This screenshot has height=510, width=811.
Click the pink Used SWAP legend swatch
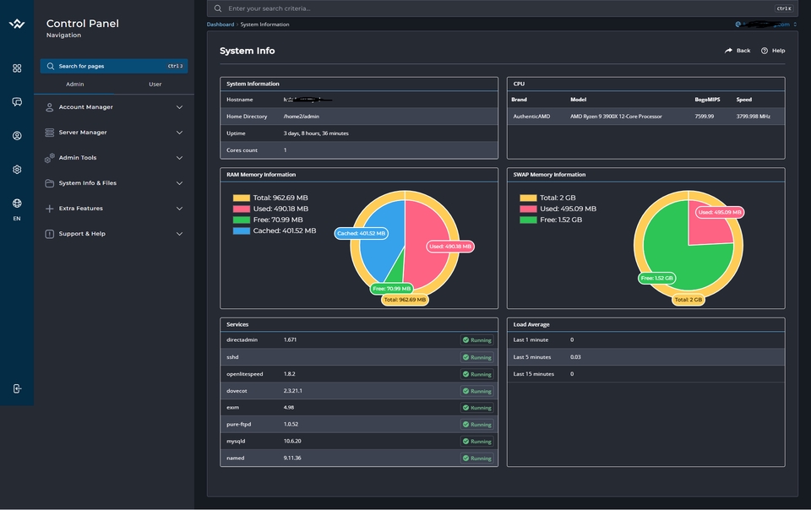(528, 209)
